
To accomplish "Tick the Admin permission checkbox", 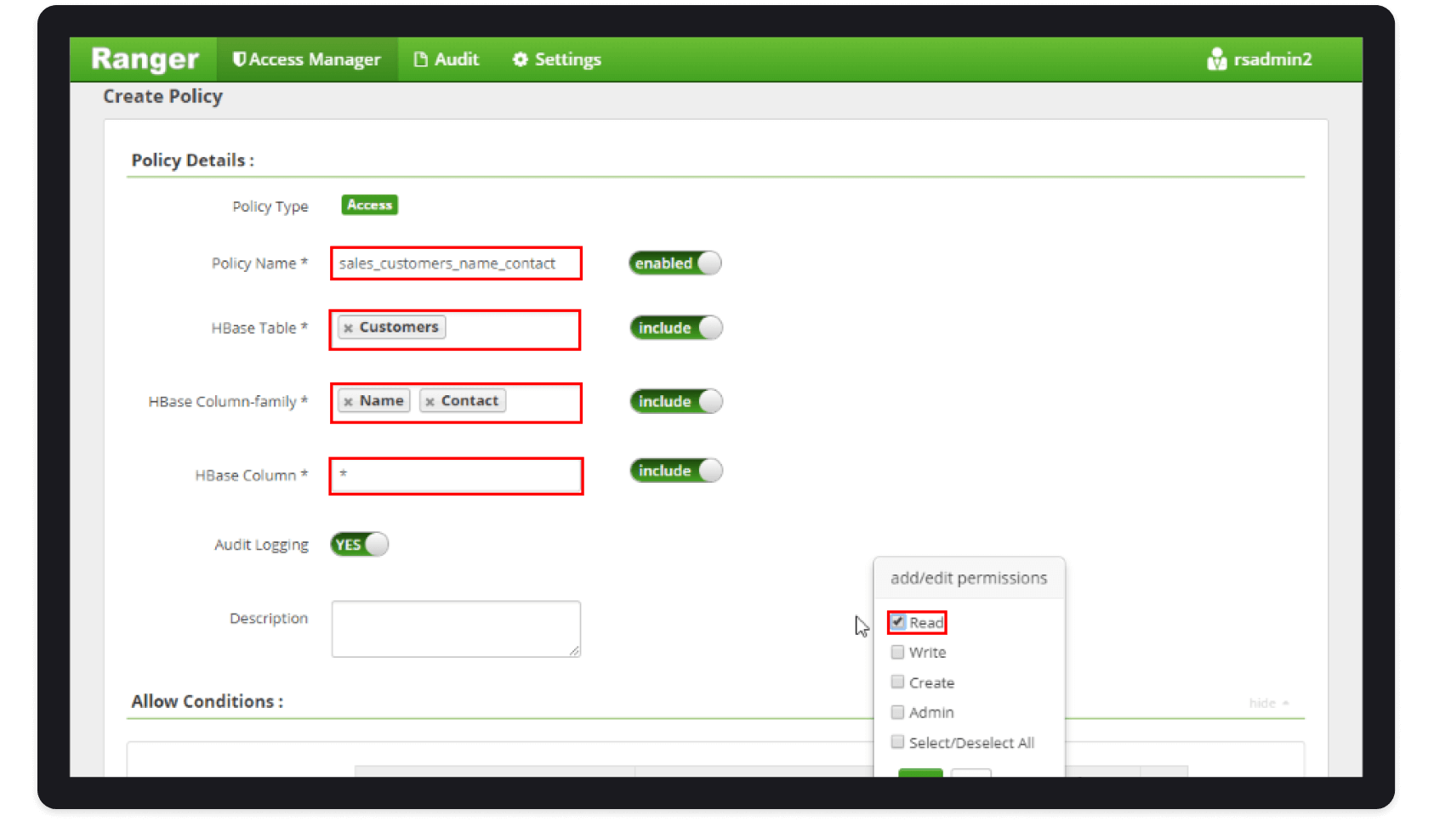I will pyautogui.click(x=897, y=712).
